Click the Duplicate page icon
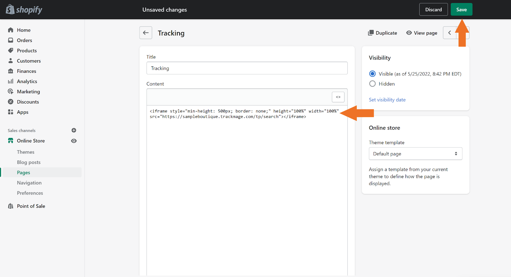The width and height of the screenshot is (511, 277). pyautogui.click(x=371, y=33)
